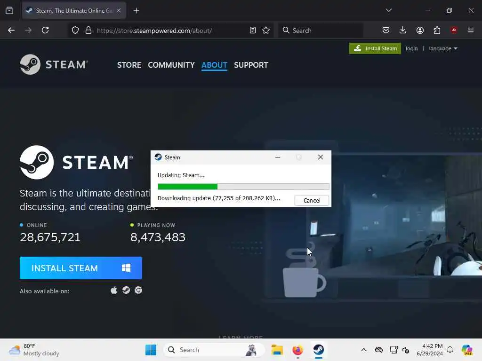Image resolution: width=482 pixels, height=361 pixels.
Task: Toggle reader view icon in address bar
Action: (x=253, y=30)
